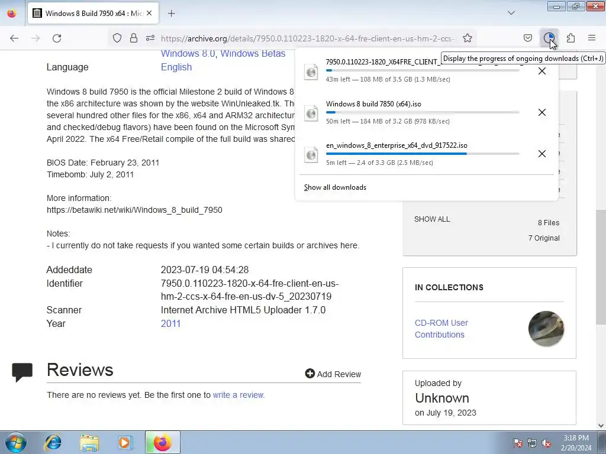
Task: Open Firefox View icon in tab strip
Action: (12, 13)
